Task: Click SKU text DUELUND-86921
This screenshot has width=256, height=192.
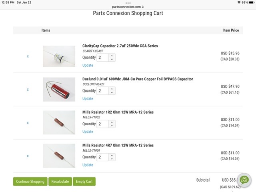Action: 93,84
